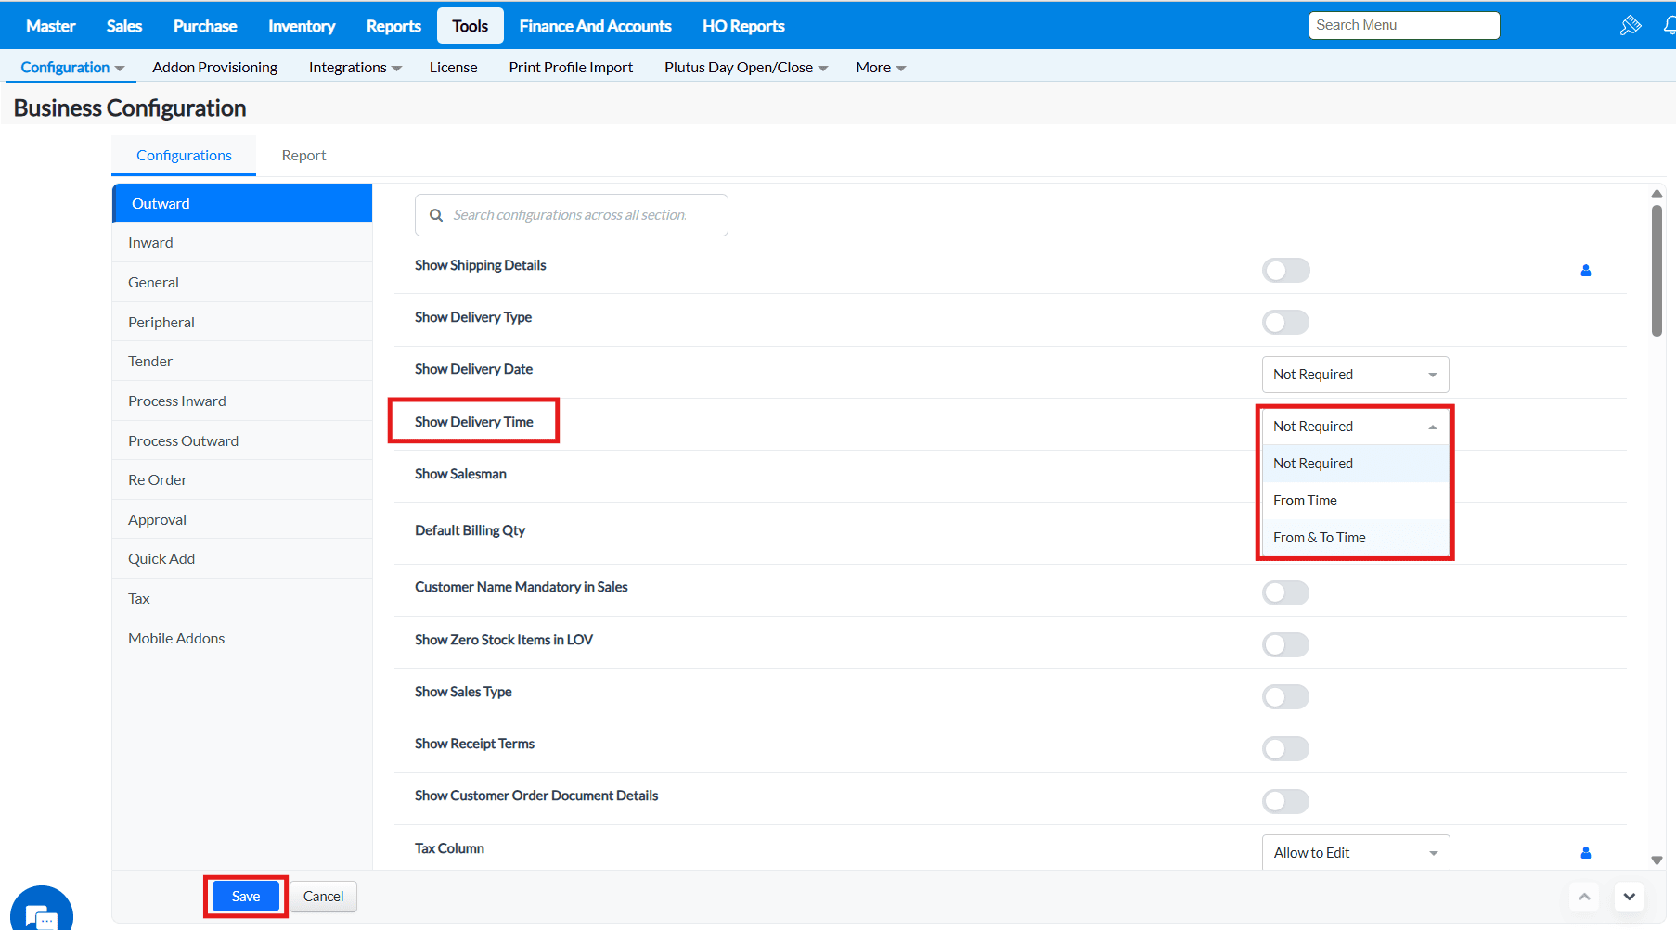Click the vertical scrollbar thumb
This screenshot has height=930, width=1676.
(x=1657, y=271)
